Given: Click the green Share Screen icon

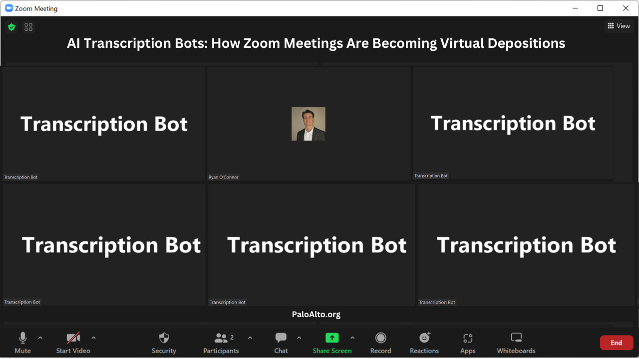Looking at the screenshot, I should coord(332,338).
